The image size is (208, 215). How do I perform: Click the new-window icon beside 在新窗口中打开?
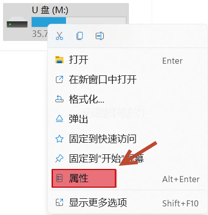tap(59, 79)
